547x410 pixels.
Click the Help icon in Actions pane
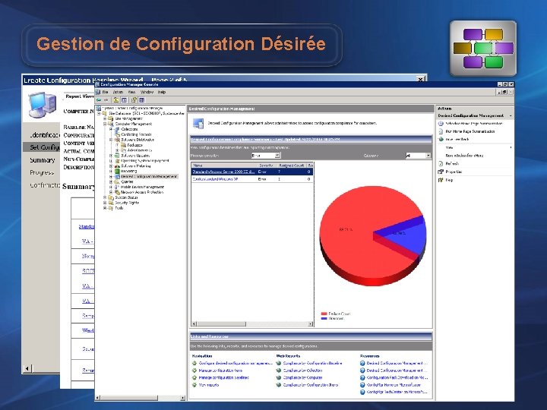pyautogui.click(x=441, y=180)
